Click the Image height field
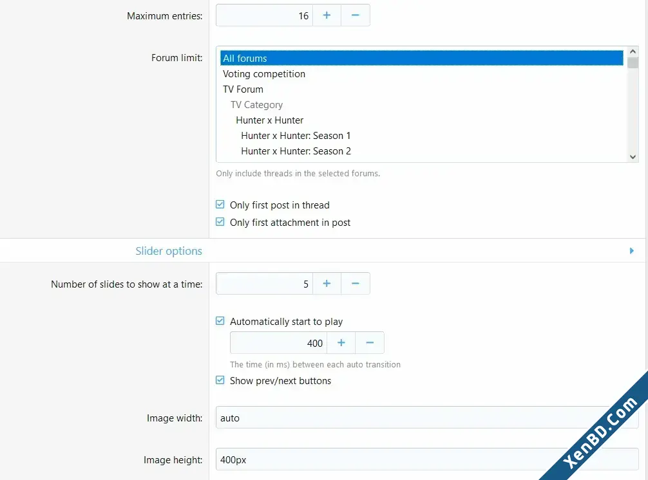 (x=427, y=459)
